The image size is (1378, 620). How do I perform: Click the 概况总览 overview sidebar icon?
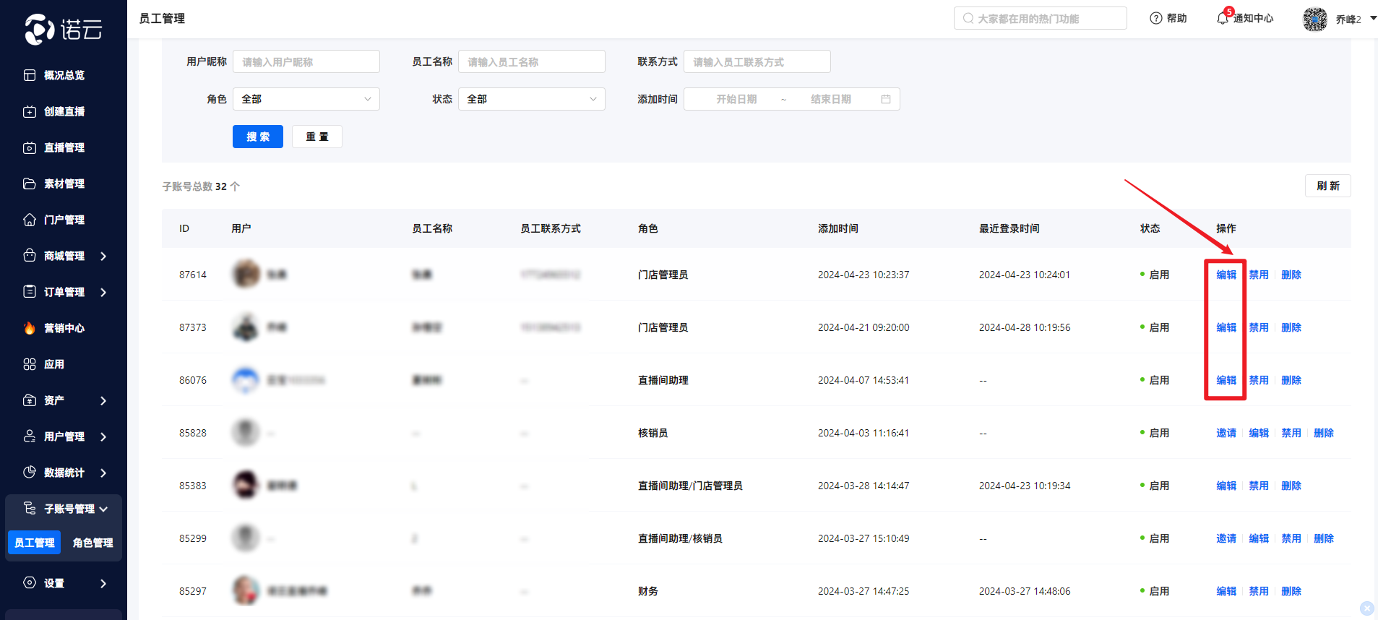click(x=30, y=75)
